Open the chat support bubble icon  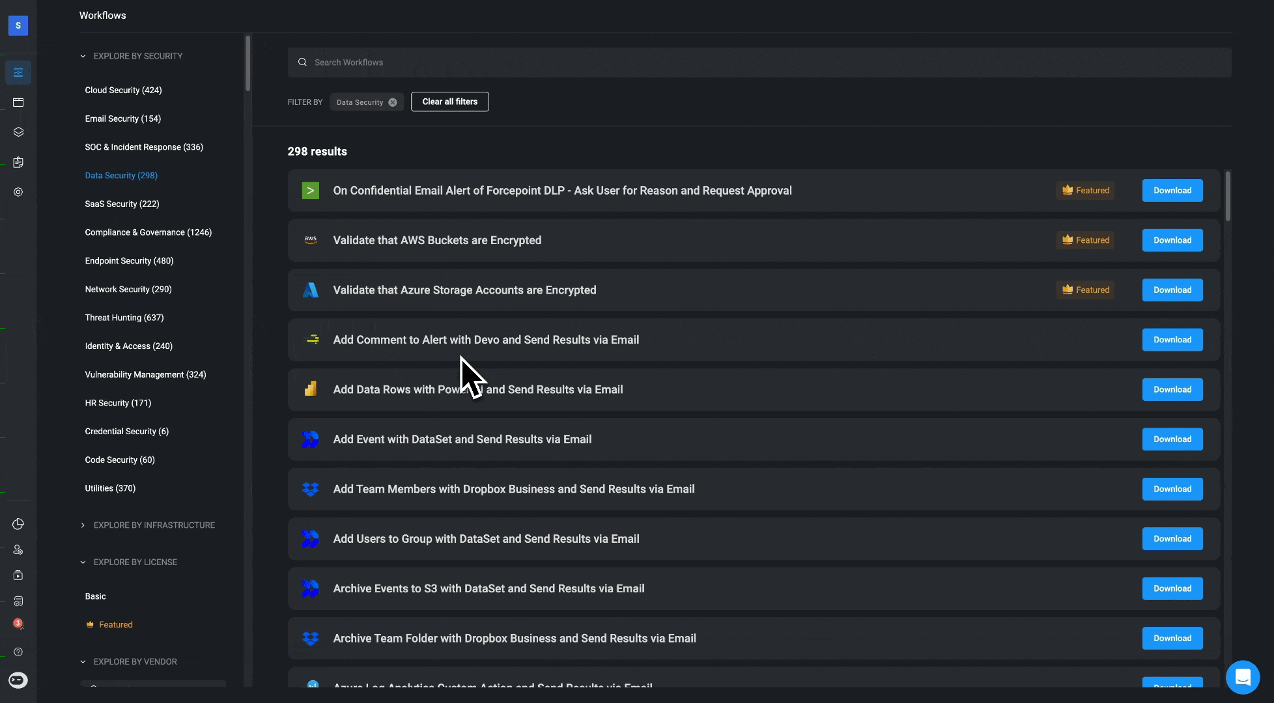pyautogui.click(x=1243, y=678)
